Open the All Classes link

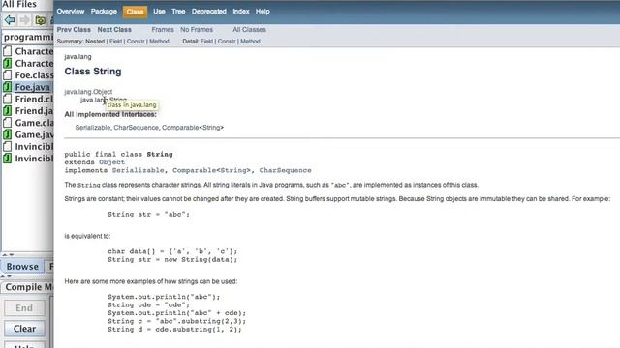[x=249, y=30]
